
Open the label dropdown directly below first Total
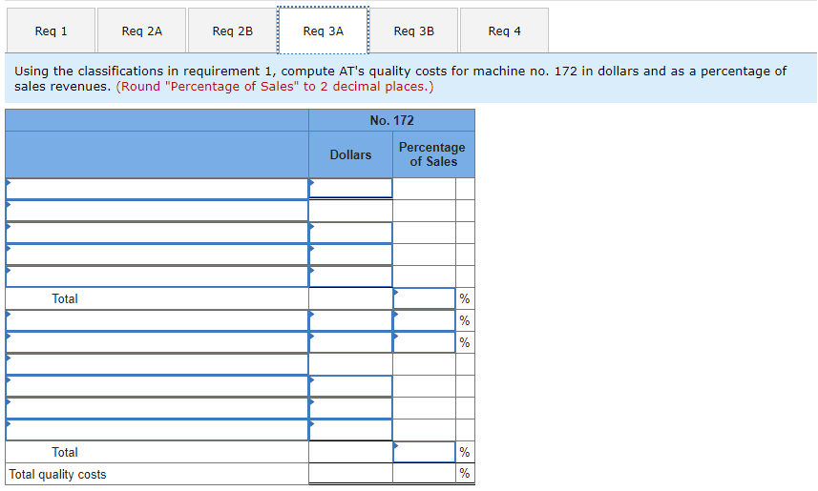(x=157, y=320)
